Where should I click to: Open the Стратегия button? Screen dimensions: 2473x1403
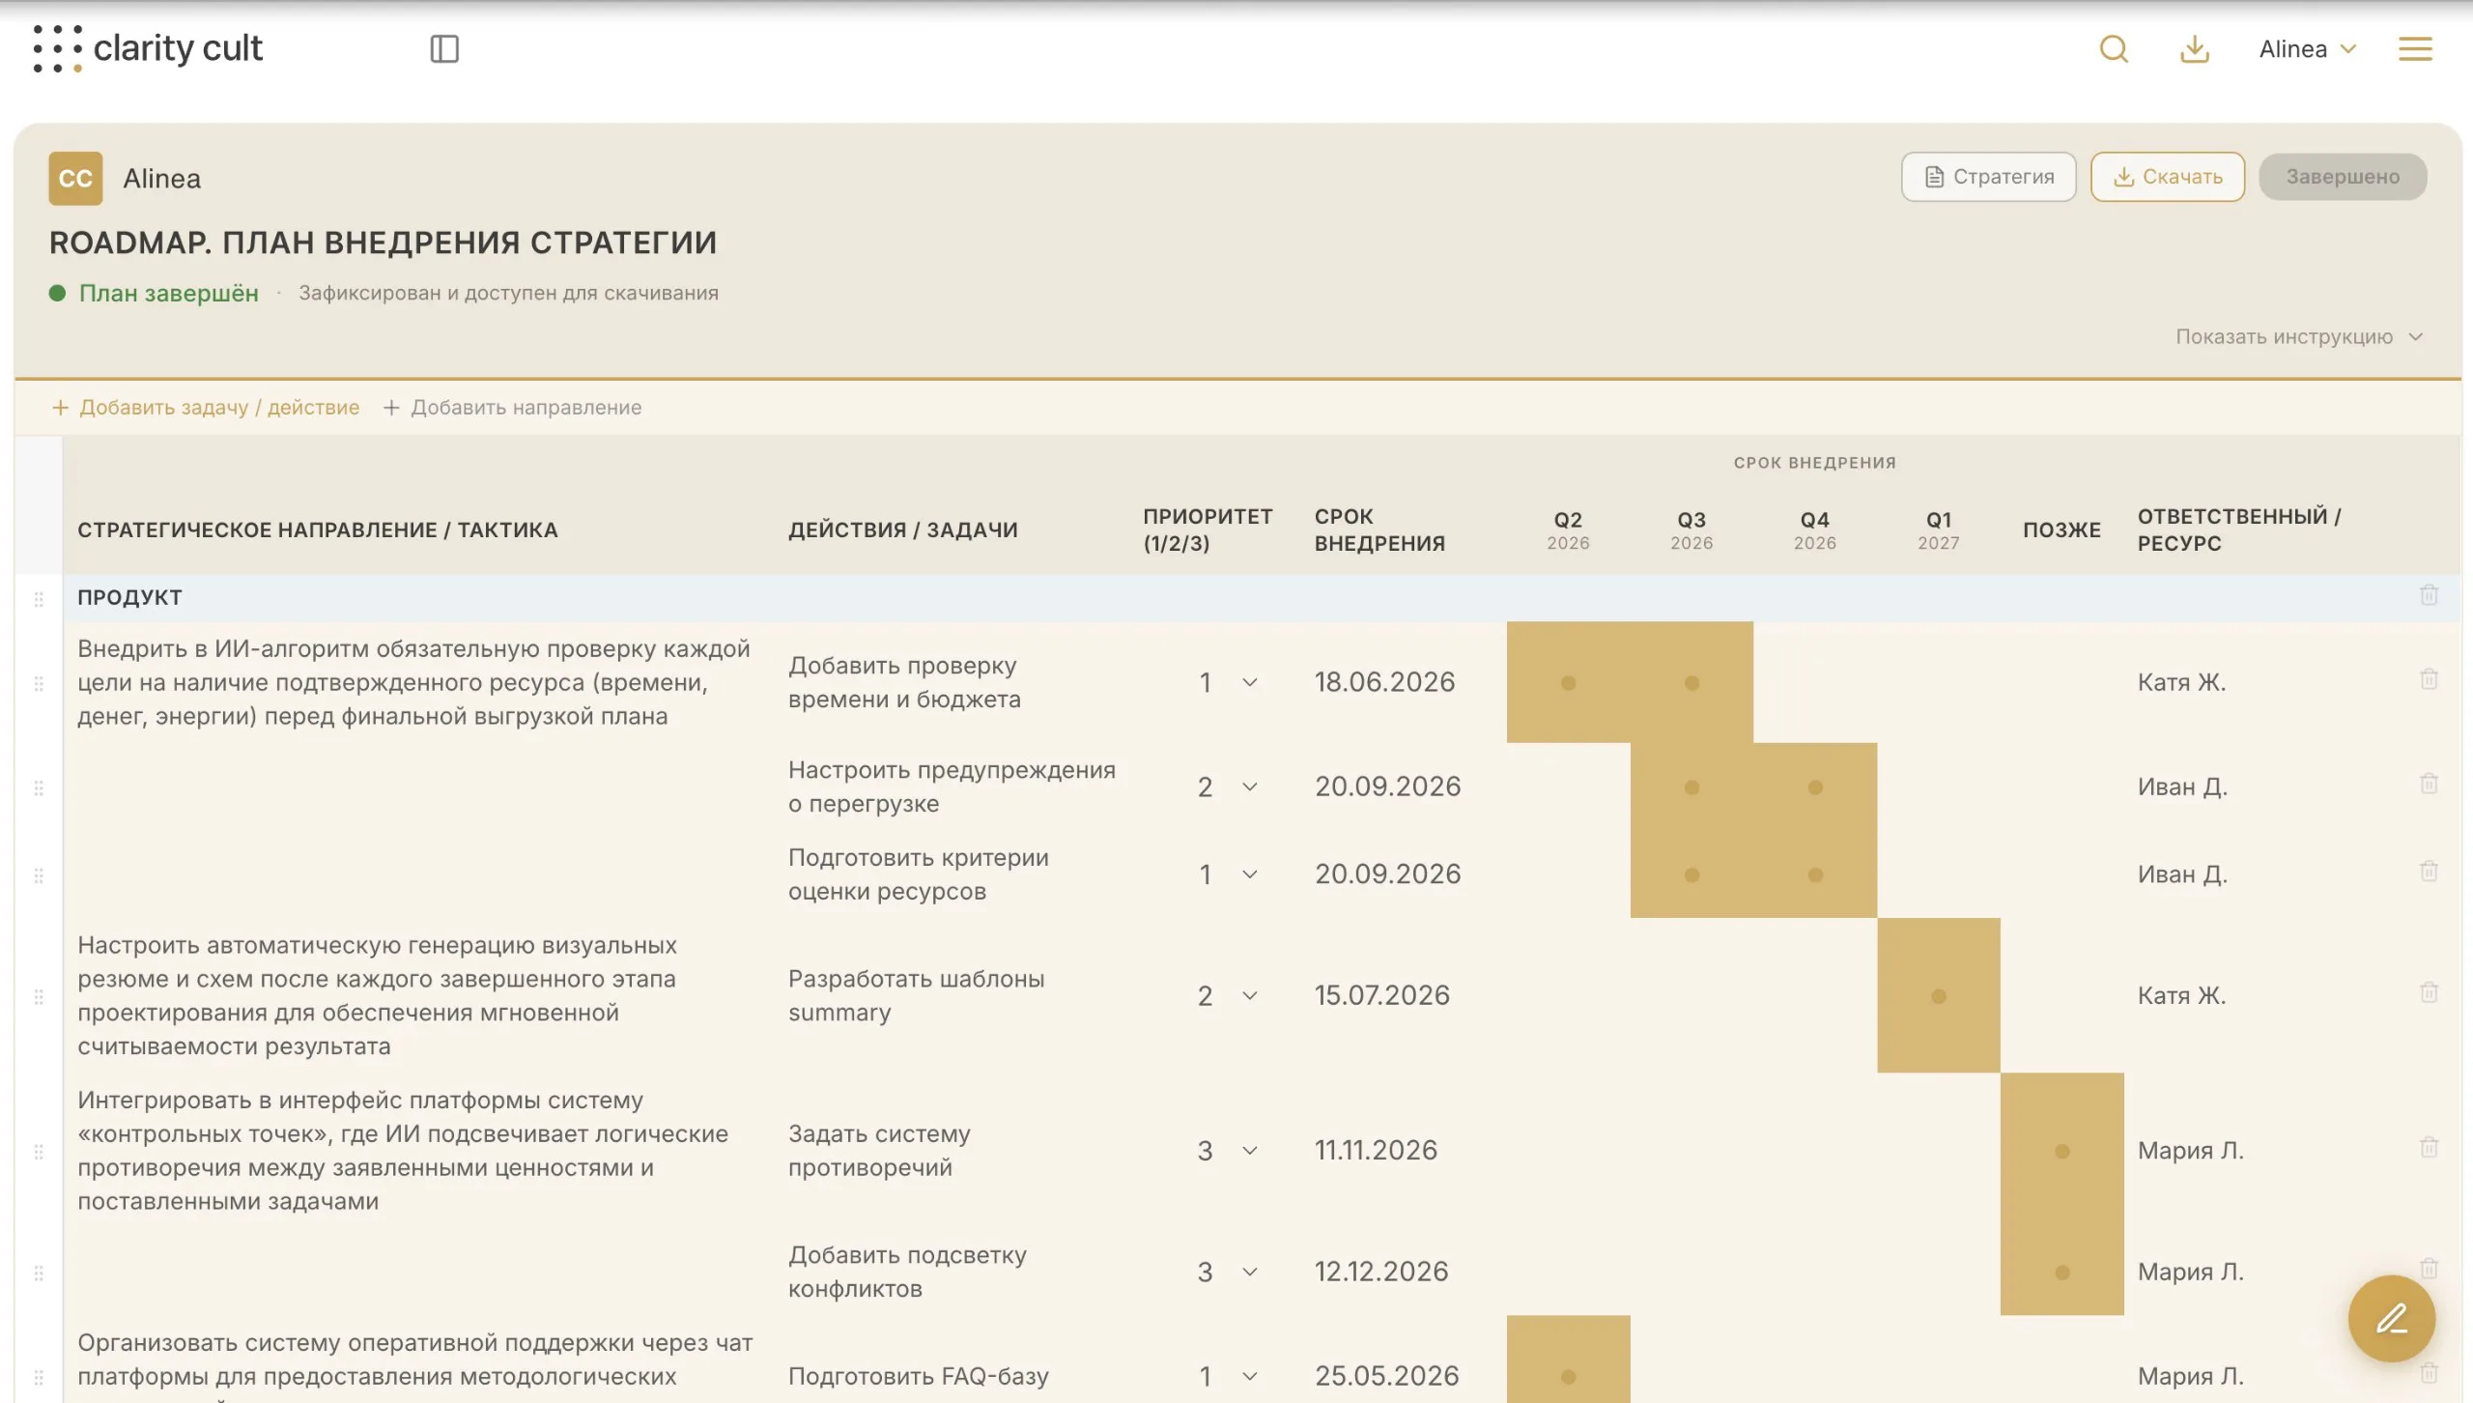[x=1988, y=177]
